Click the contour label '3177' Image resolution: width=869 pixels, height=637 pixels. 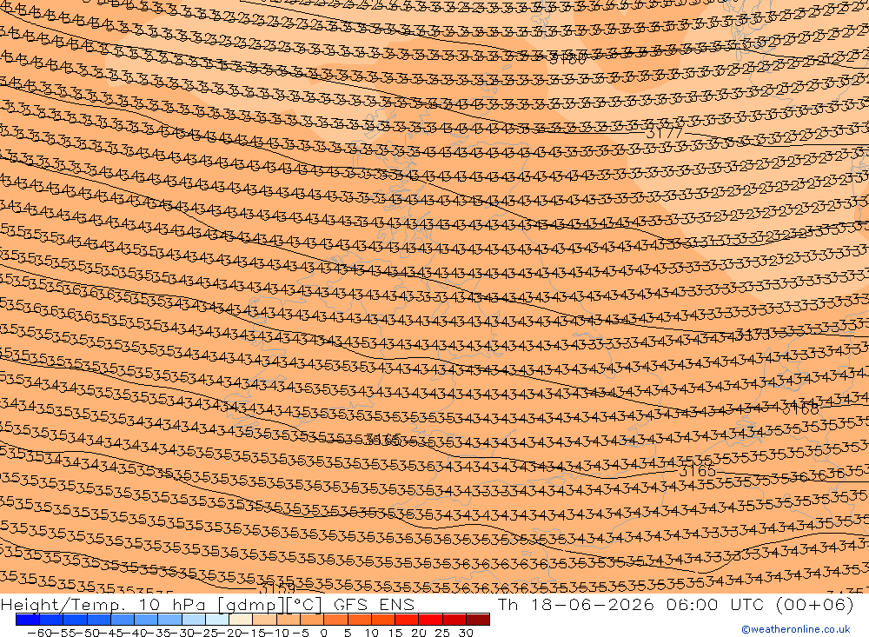(665, 133)
